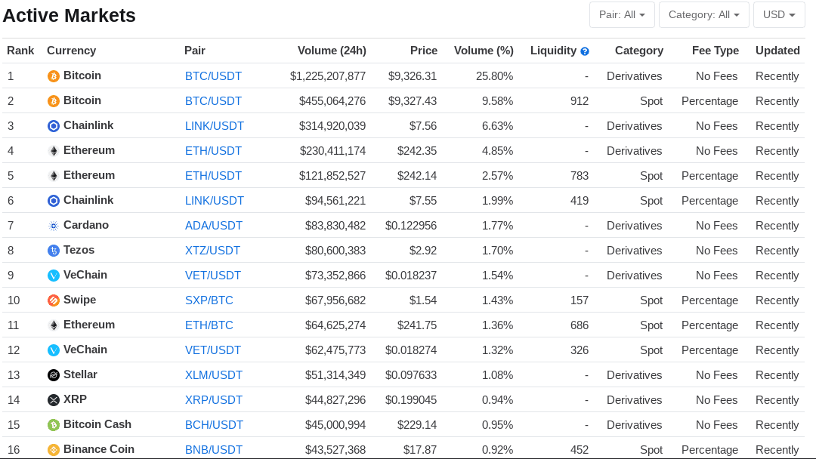Follow the VET/USDT link in rank 12 row
The height and width of the screenshot is (459, 816).
pyautogui.click(x=213, y=350)
